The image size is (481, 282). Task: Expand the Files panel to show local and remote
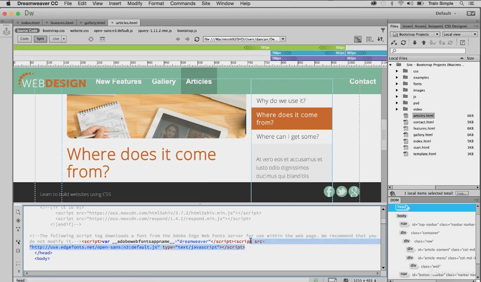pyautogui.click(x=463, y=43)
